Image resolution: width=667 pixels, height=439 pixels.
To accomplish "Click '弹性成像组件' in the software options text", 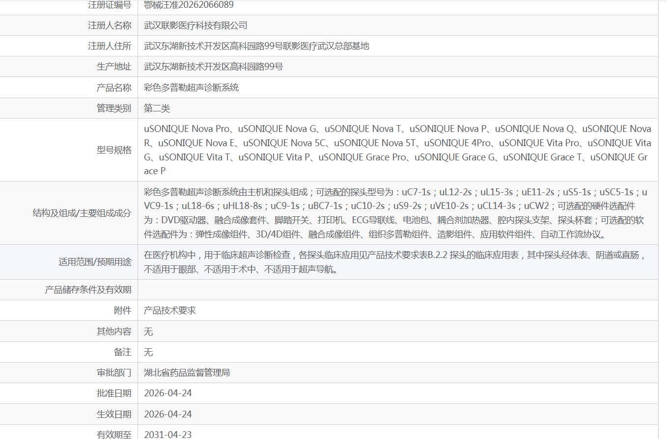I will click(x=221, y=234).
